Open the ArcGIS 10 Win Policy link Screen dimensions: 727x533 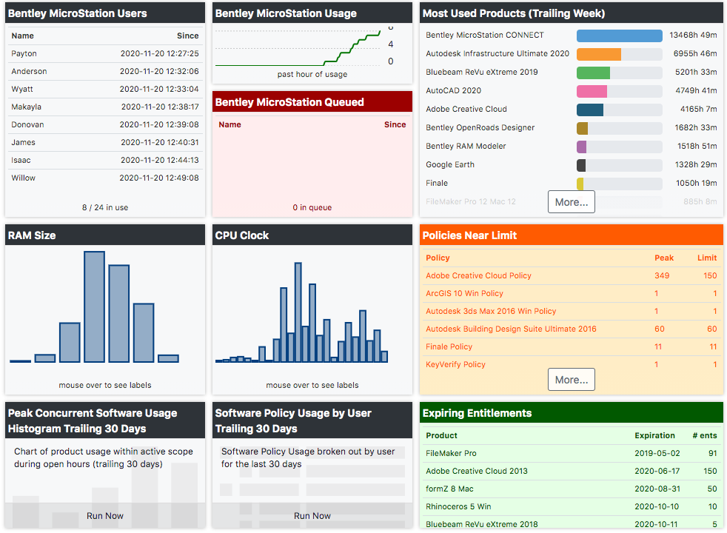465,293
